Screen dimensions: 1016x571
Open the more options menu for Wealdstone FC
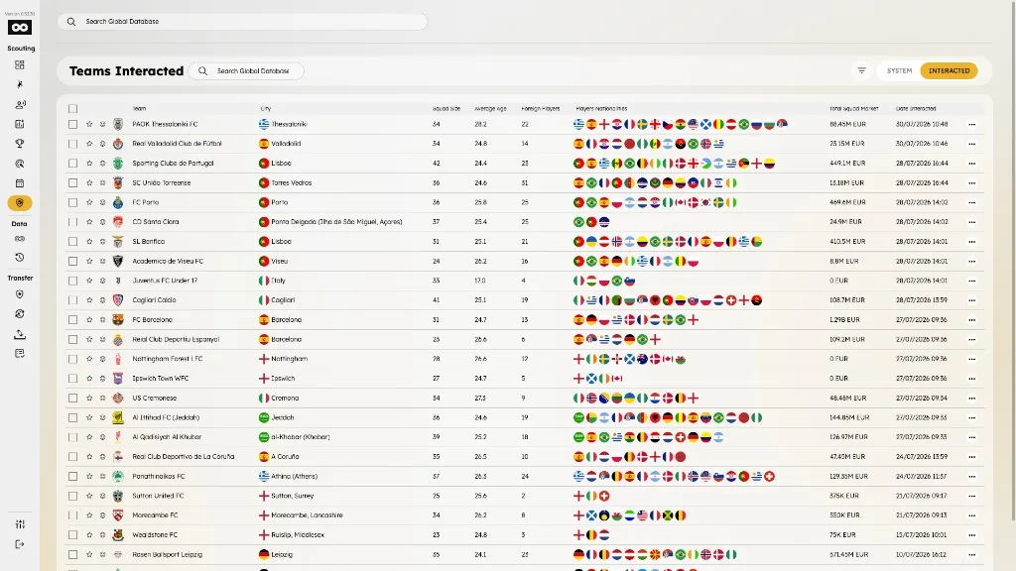click(972, 535)
